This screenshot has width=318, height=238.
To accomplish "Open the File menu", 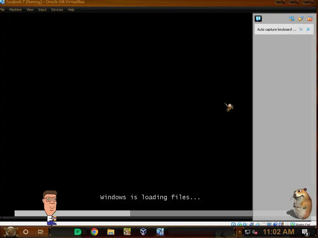I will [2, 10].
